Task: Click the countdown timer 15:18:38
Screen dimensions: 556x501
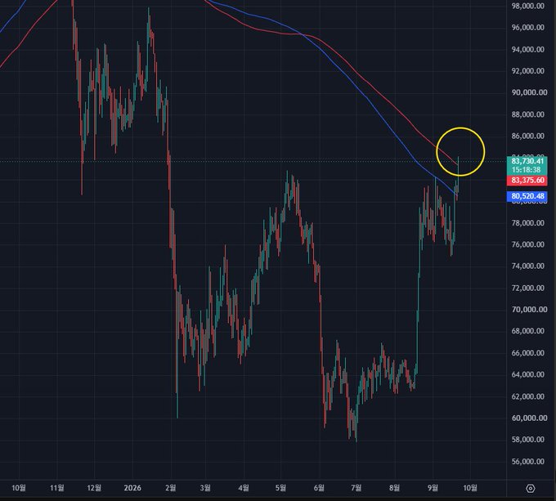Action: point(526,170)
